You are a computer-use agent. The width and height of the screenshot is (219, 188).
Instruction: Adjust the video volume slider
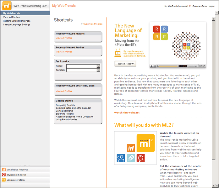(191, 66)
